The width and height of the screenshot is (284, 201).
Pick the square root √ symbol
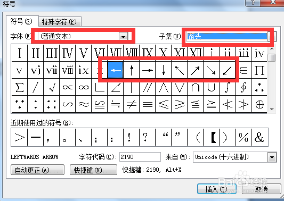click(x=52, y=87)
